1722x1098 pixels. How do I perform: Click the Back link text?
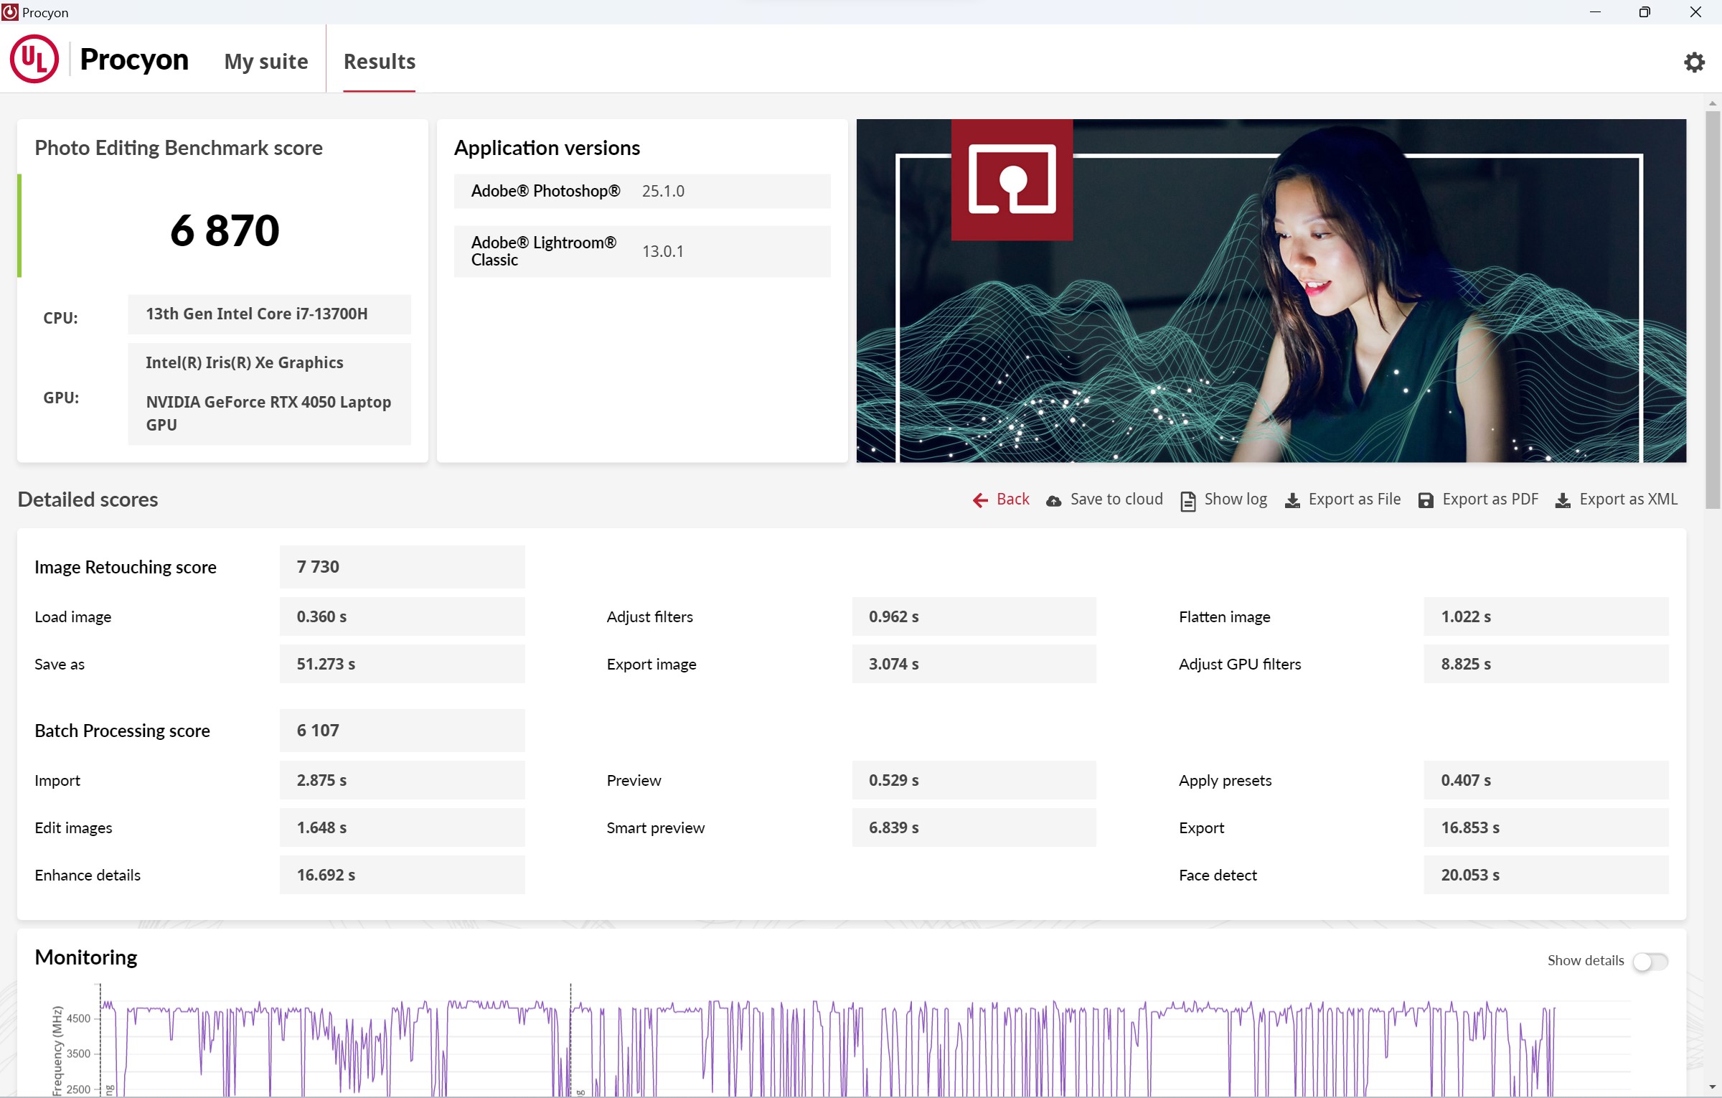1012,499
